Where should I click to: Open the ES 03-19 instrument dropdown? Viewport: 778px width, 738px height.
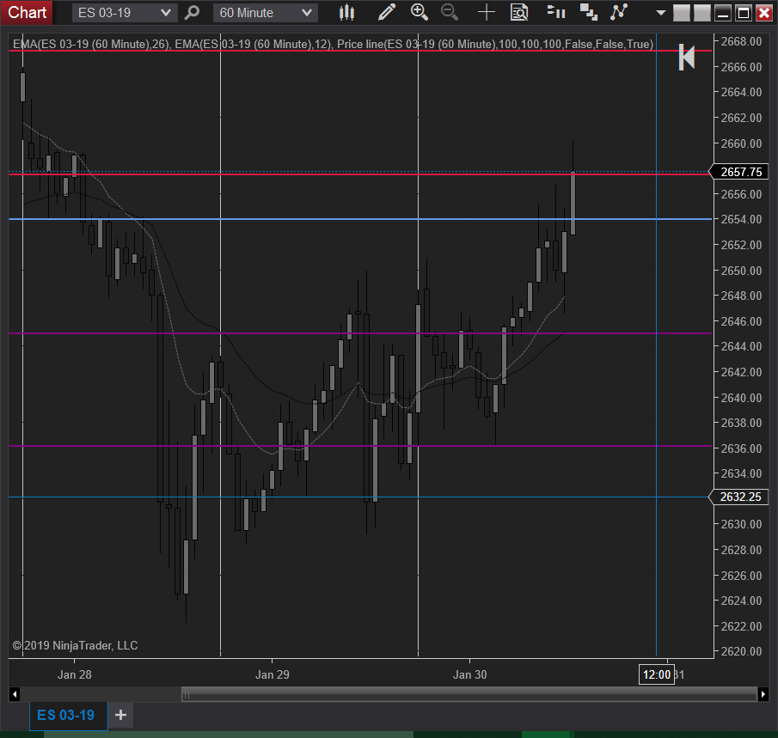(125, 12)
